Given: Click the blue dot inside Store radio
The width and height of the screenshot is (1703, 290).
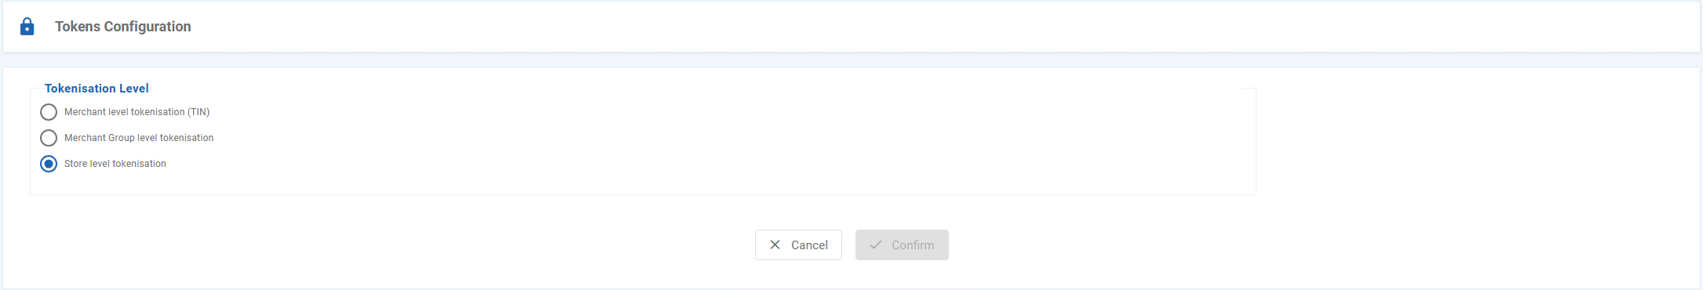Looking at the screenshot, I should click(49, 164).
